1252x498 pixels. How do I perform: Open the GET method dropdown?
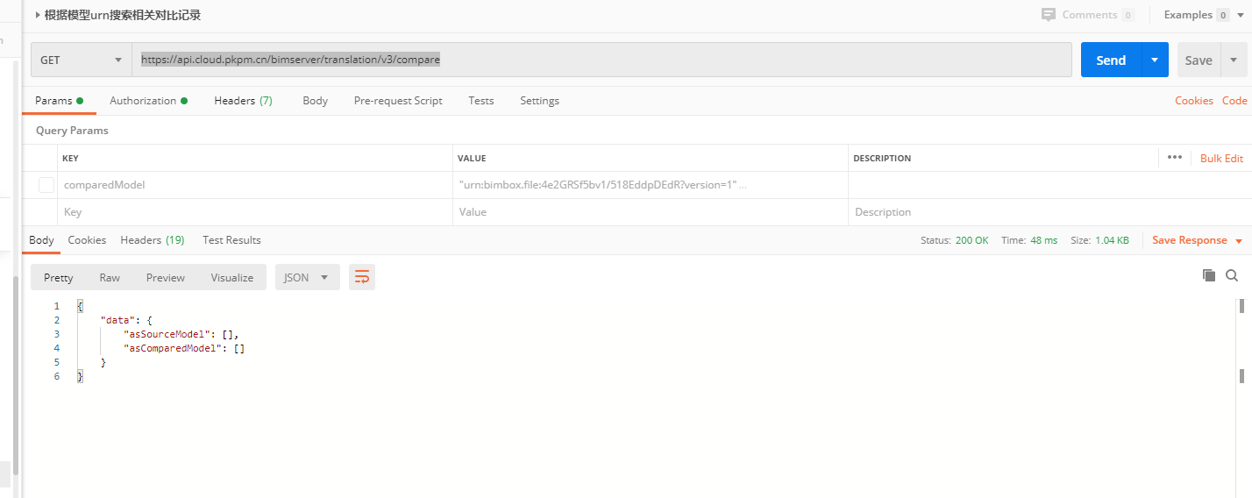(81, 60)
